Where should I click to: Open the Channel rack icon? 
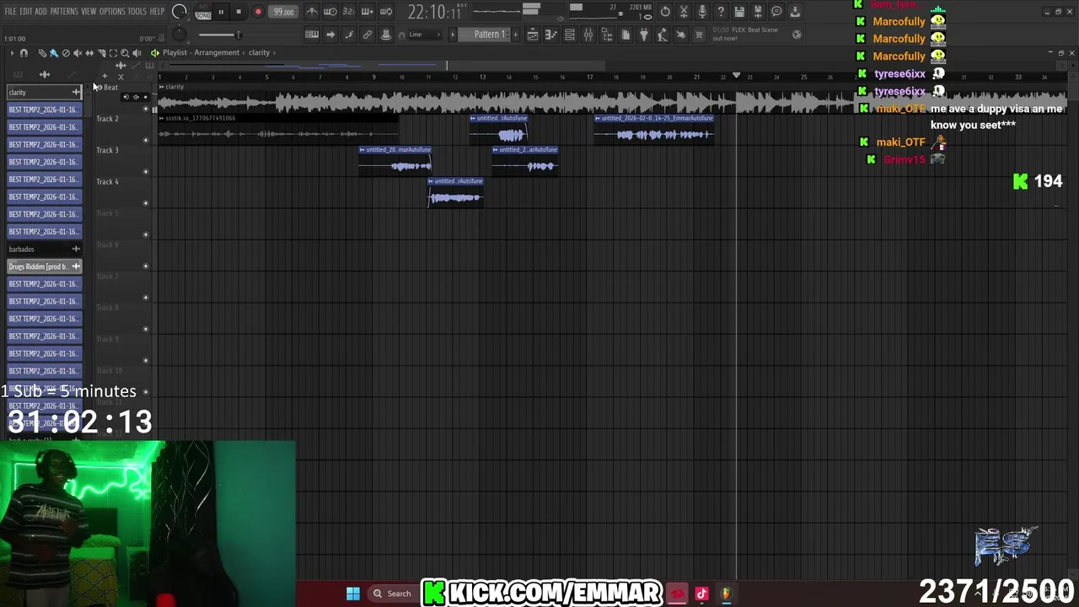click(570, 35)
